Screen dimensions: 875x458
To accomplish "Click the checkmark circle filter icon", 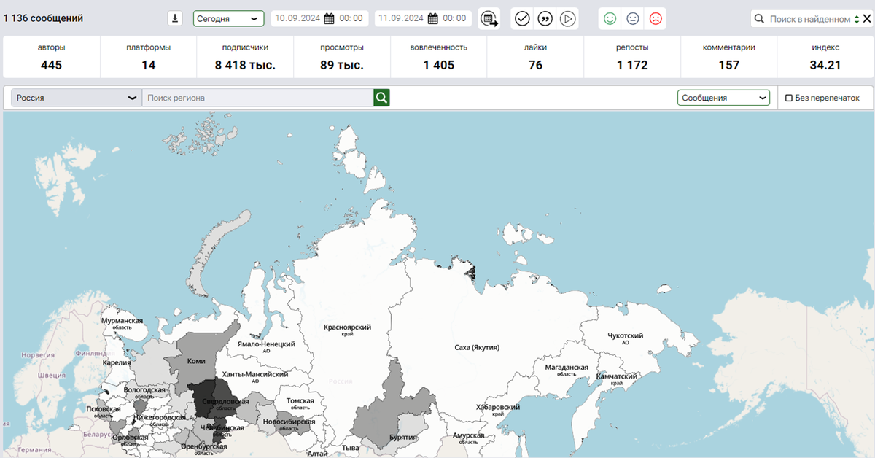I will tap(522, 19).
